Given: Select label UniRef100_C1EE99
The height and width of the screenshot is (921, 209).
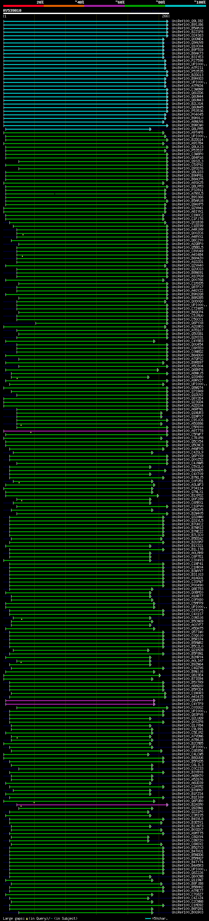Looking at the screenshot, I should [x=187, y=226].
